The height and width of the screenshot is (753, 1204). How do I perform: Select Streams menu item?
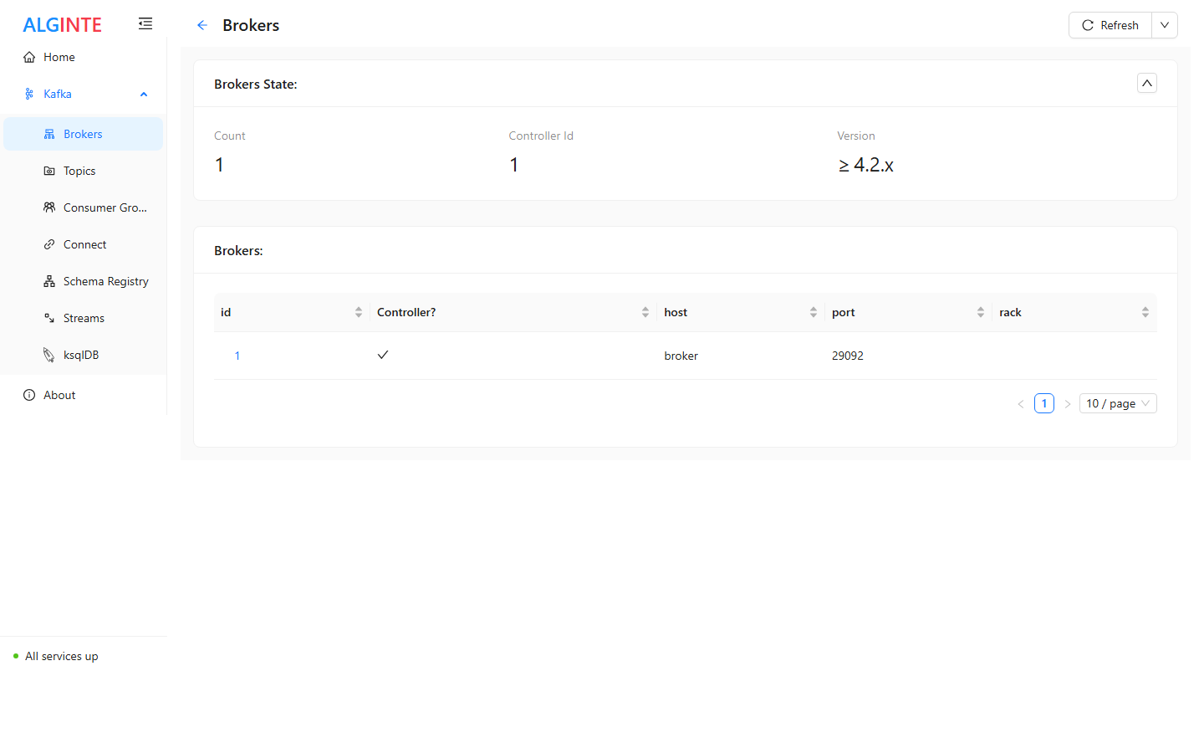84,318
